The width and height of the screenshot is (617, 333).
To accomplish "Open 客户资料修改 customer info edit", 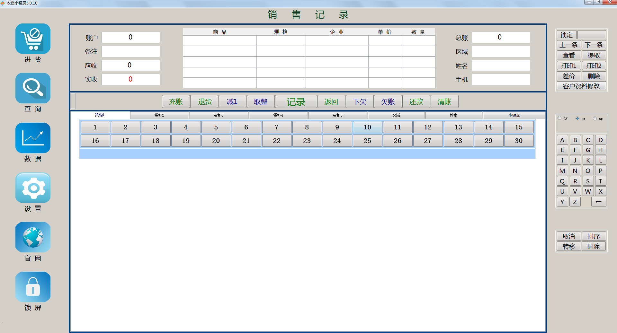I will coord(581,86).
